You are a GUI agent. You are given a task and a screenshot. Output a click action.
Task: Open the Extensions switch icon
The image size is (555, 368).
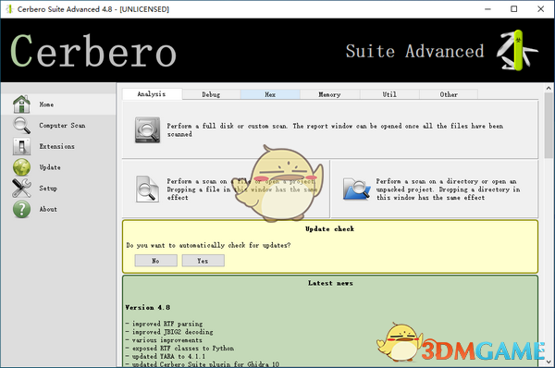[21, 146]
